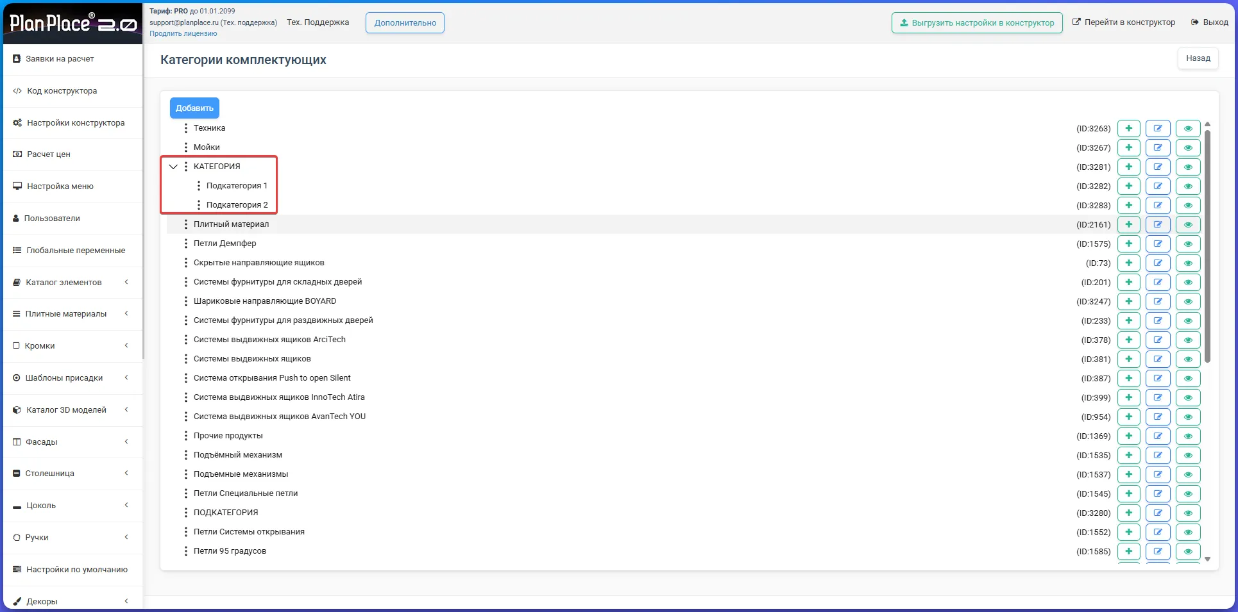The width and height of the screenshot is (1238, 612).
Task: Edit Подкатегория 1 entry
Action: pyautogui.click(x=1158, y=186)
